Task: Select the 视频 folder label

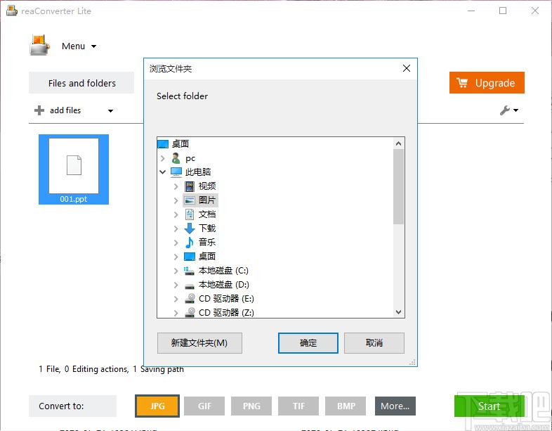Action: click(207, 186)
